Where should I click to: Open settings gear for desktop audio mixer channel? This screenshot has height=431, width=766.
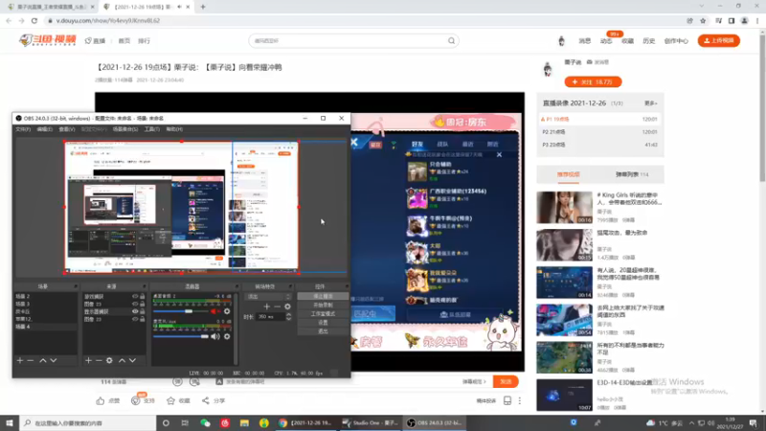coord(227,311)
